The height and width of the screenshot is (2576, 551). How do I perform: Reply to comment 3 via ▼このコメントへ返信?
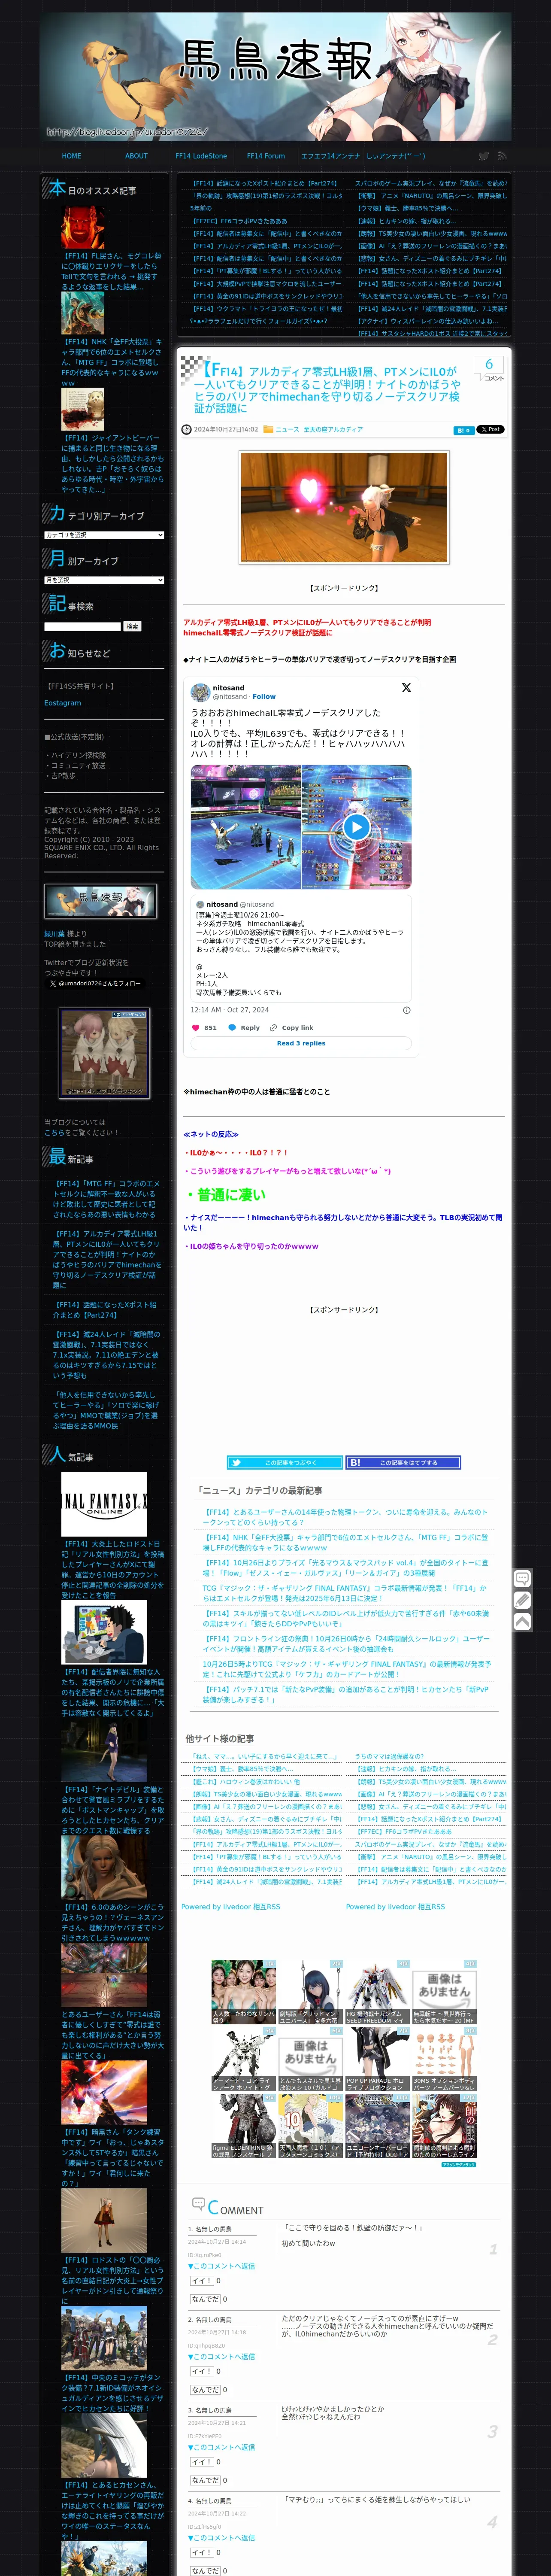pos(221,2447)
